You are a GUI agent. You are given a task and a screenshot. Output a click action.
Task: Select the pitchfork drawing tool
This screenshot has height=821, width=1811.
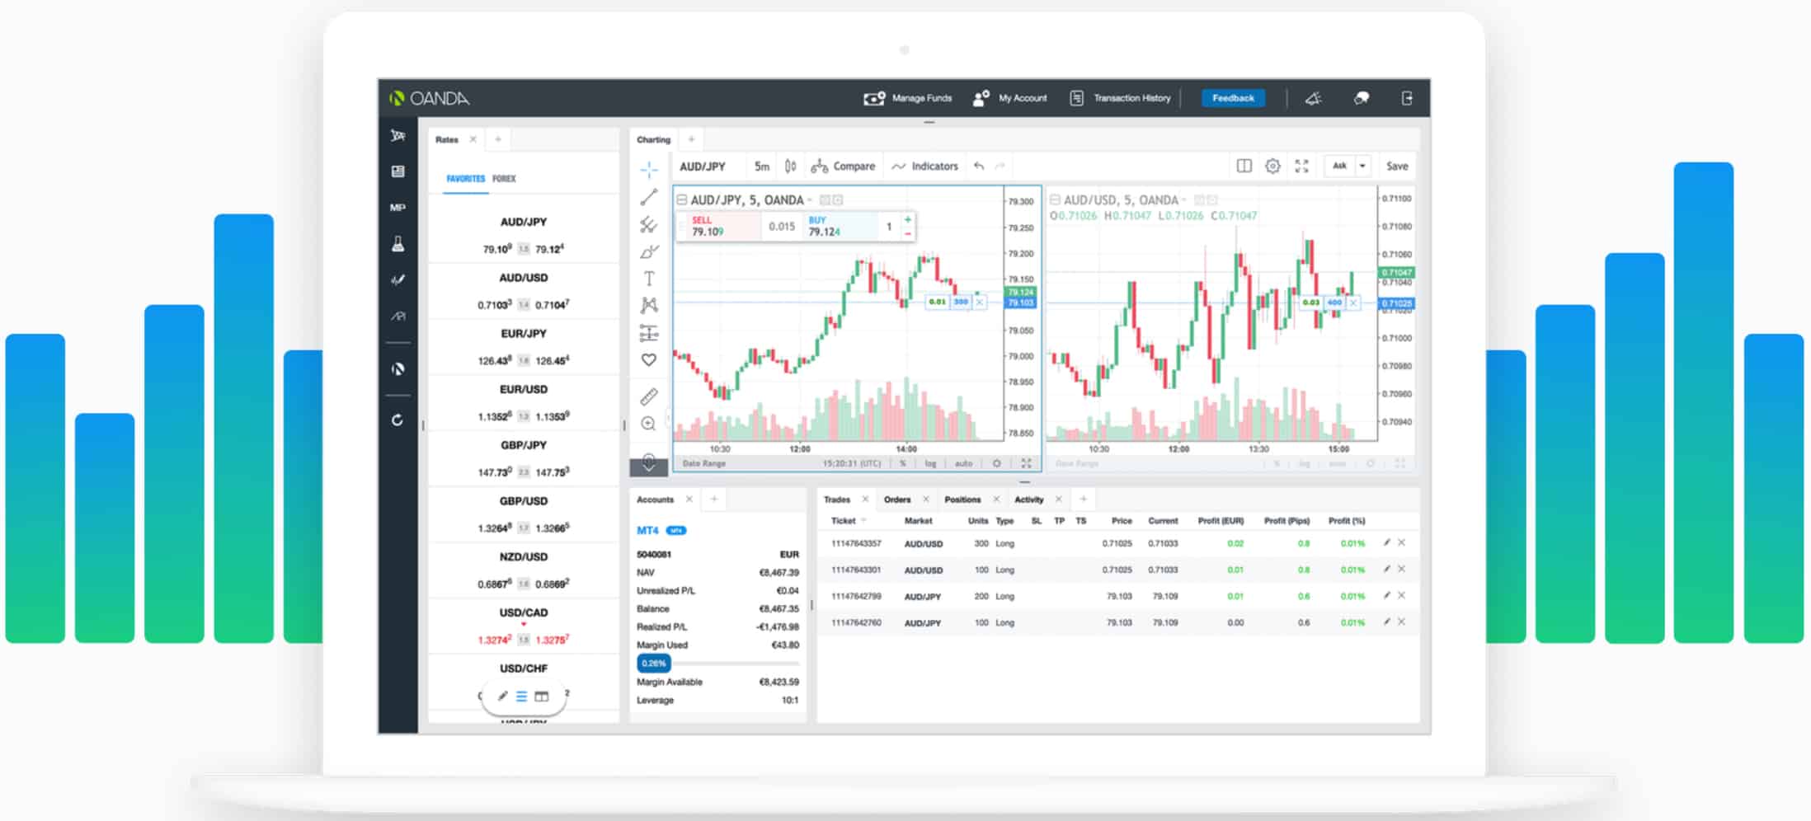pyautogui.click(x=649, y=225)
